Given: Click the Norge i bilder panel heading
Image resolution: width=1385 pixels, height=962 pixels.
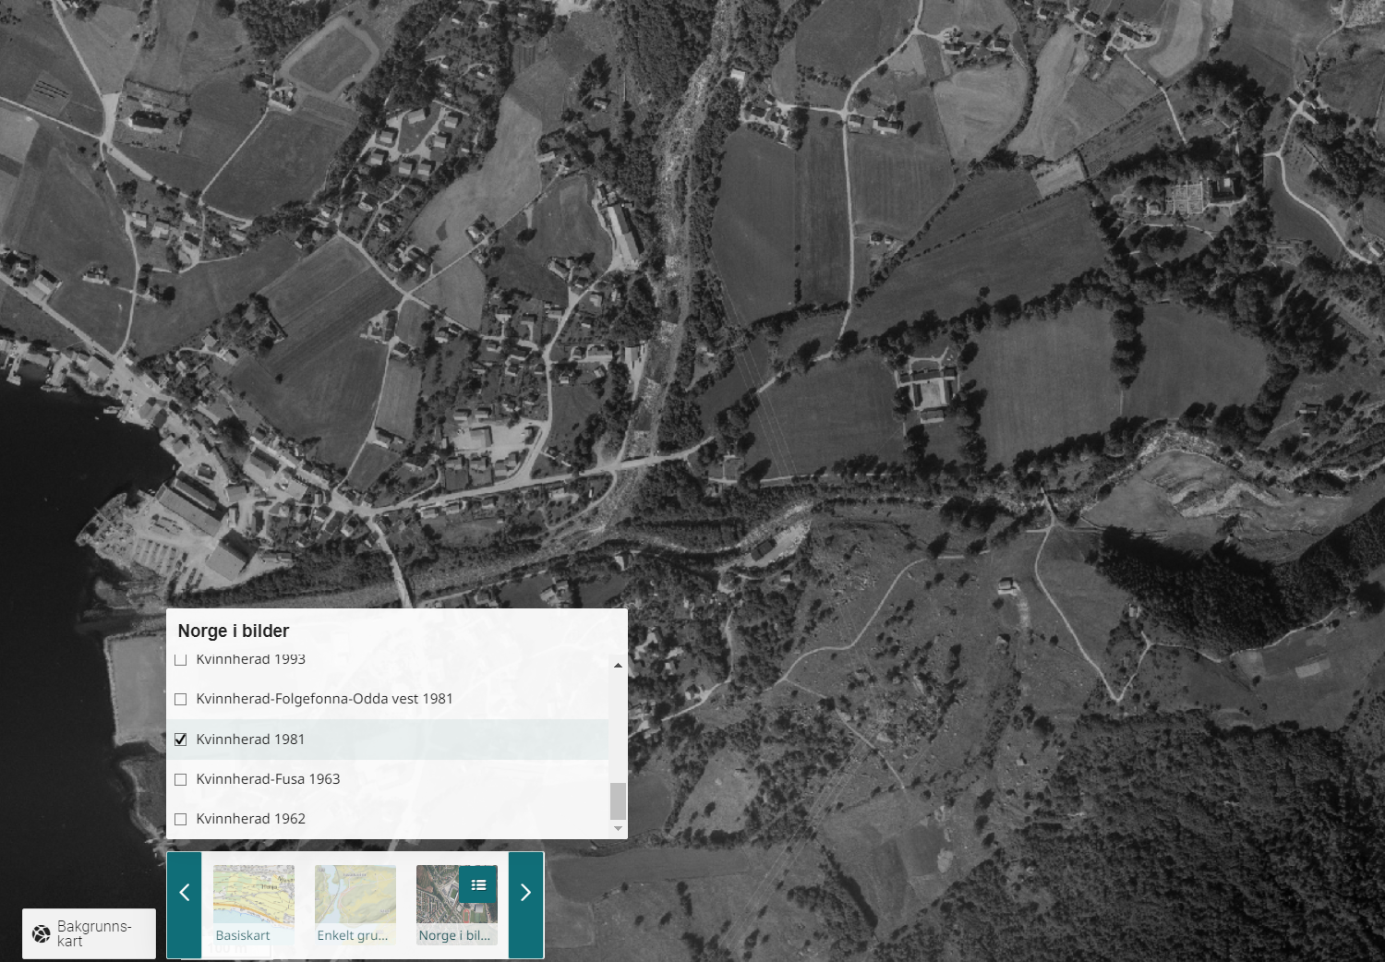Looking at the screenshot, I should (234, 631).
